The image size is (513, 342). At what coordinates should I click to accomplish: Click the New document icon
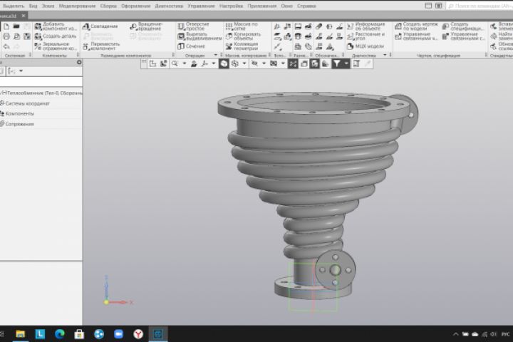coord(6,26)
